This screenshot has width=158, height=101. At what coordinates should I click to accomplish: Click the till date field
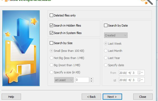[x=132, y=80]
